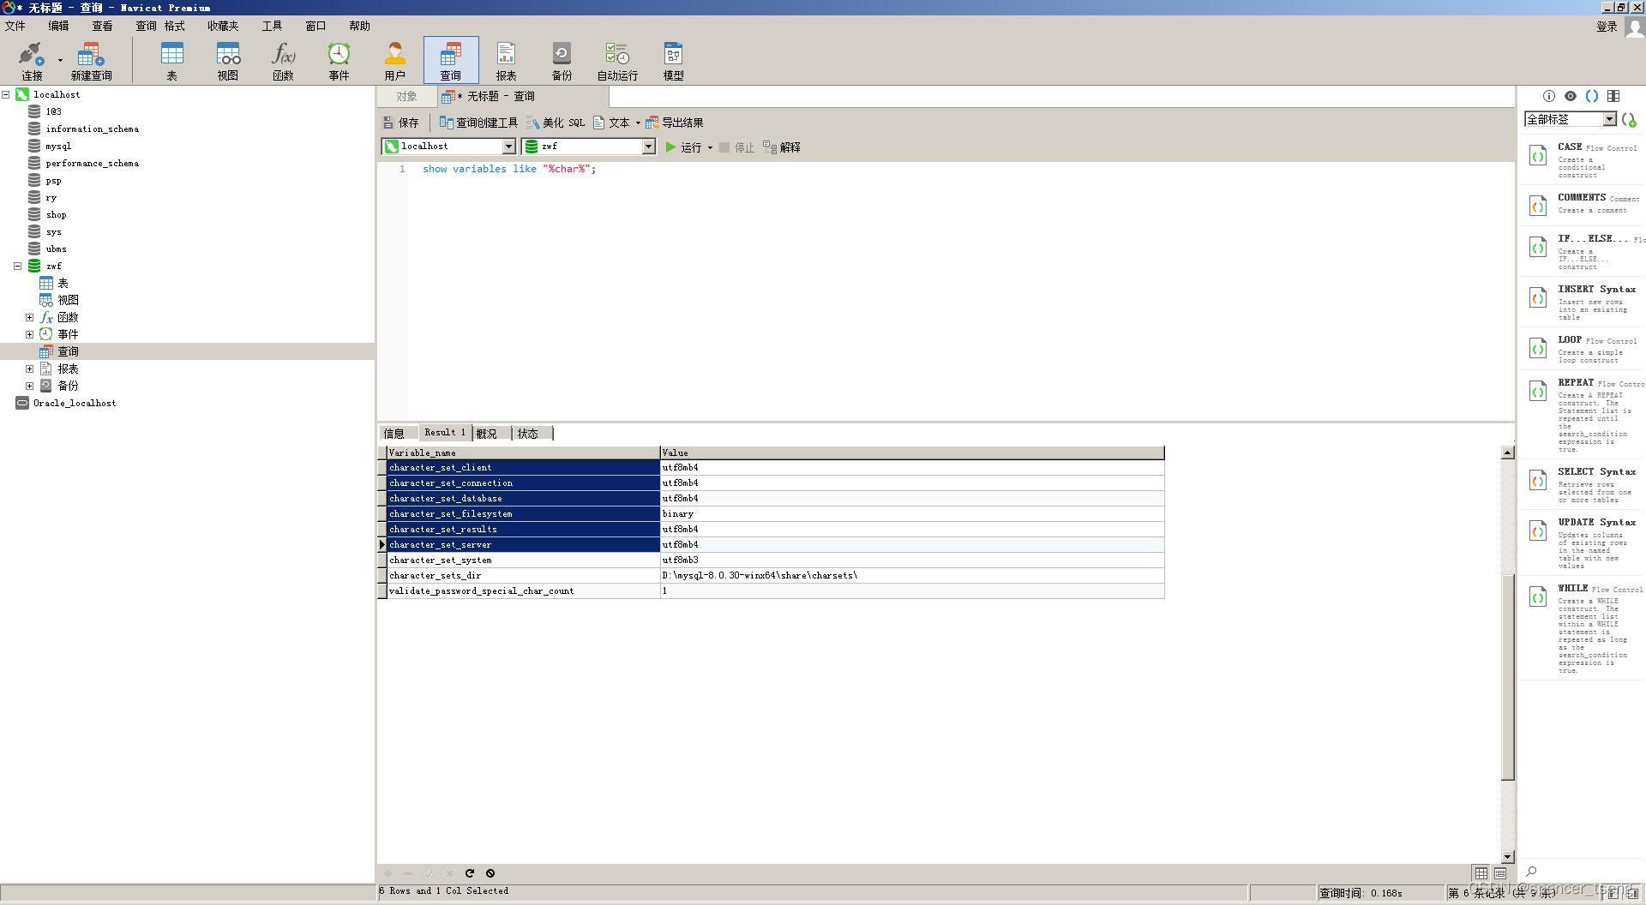Select the 表 (Tables) toolbar icon
1646x905 pixels.
point(171,58)
